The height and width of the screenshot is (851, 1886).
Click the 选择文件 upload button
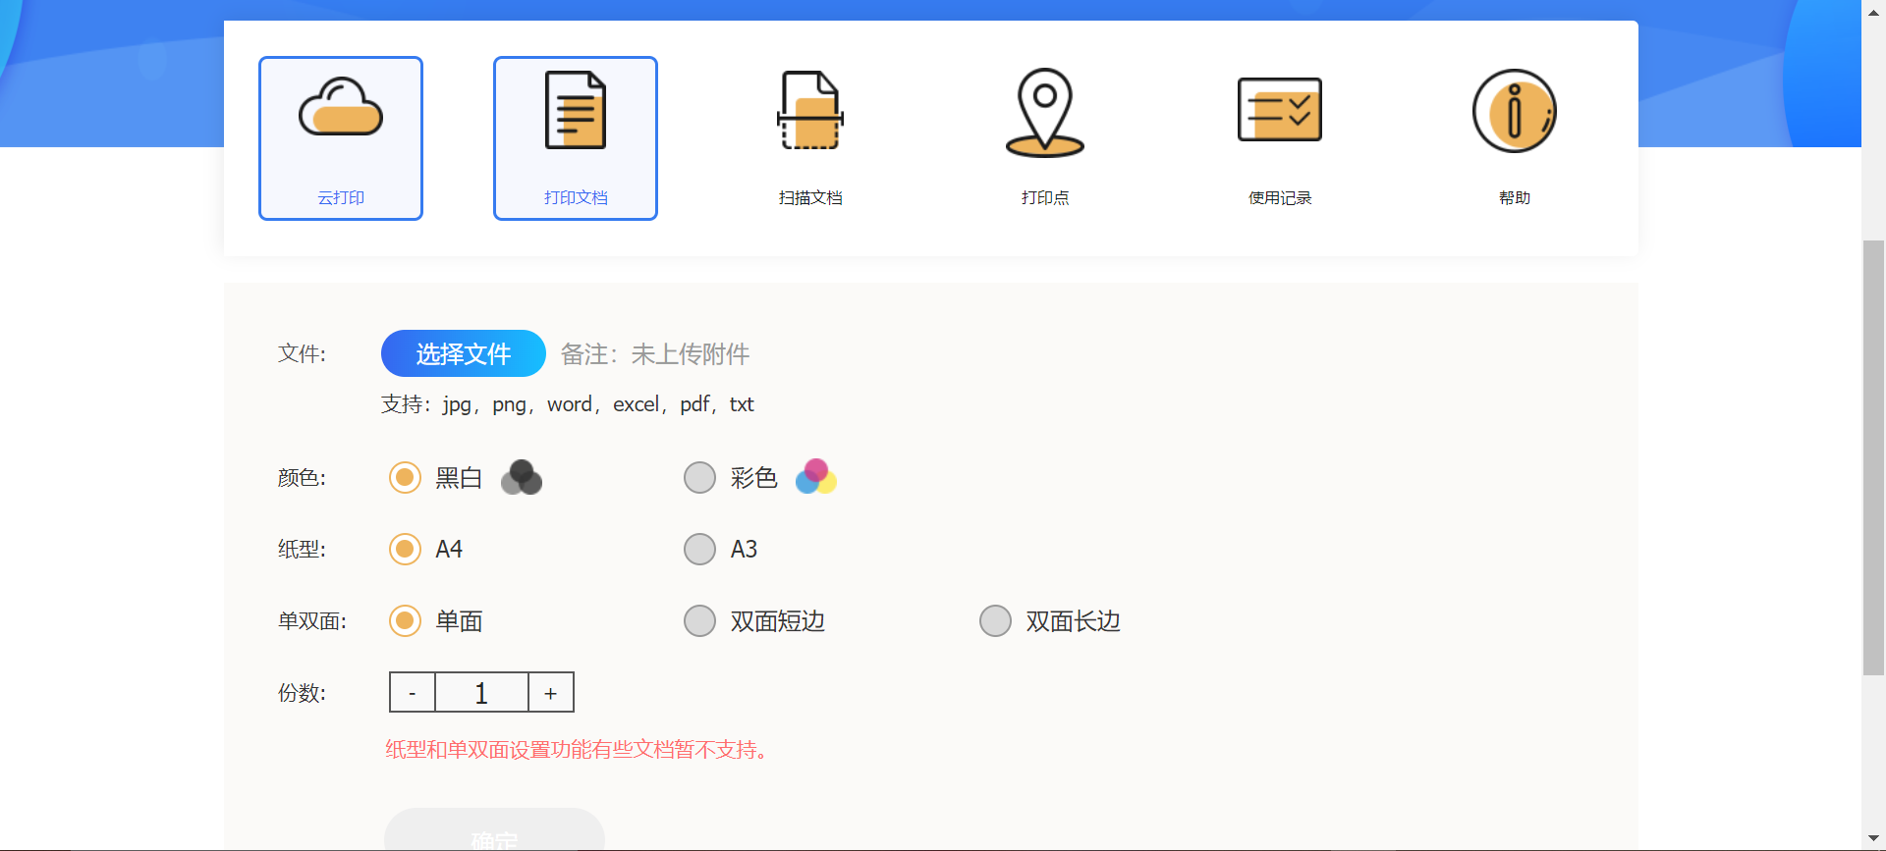[464, 353]
